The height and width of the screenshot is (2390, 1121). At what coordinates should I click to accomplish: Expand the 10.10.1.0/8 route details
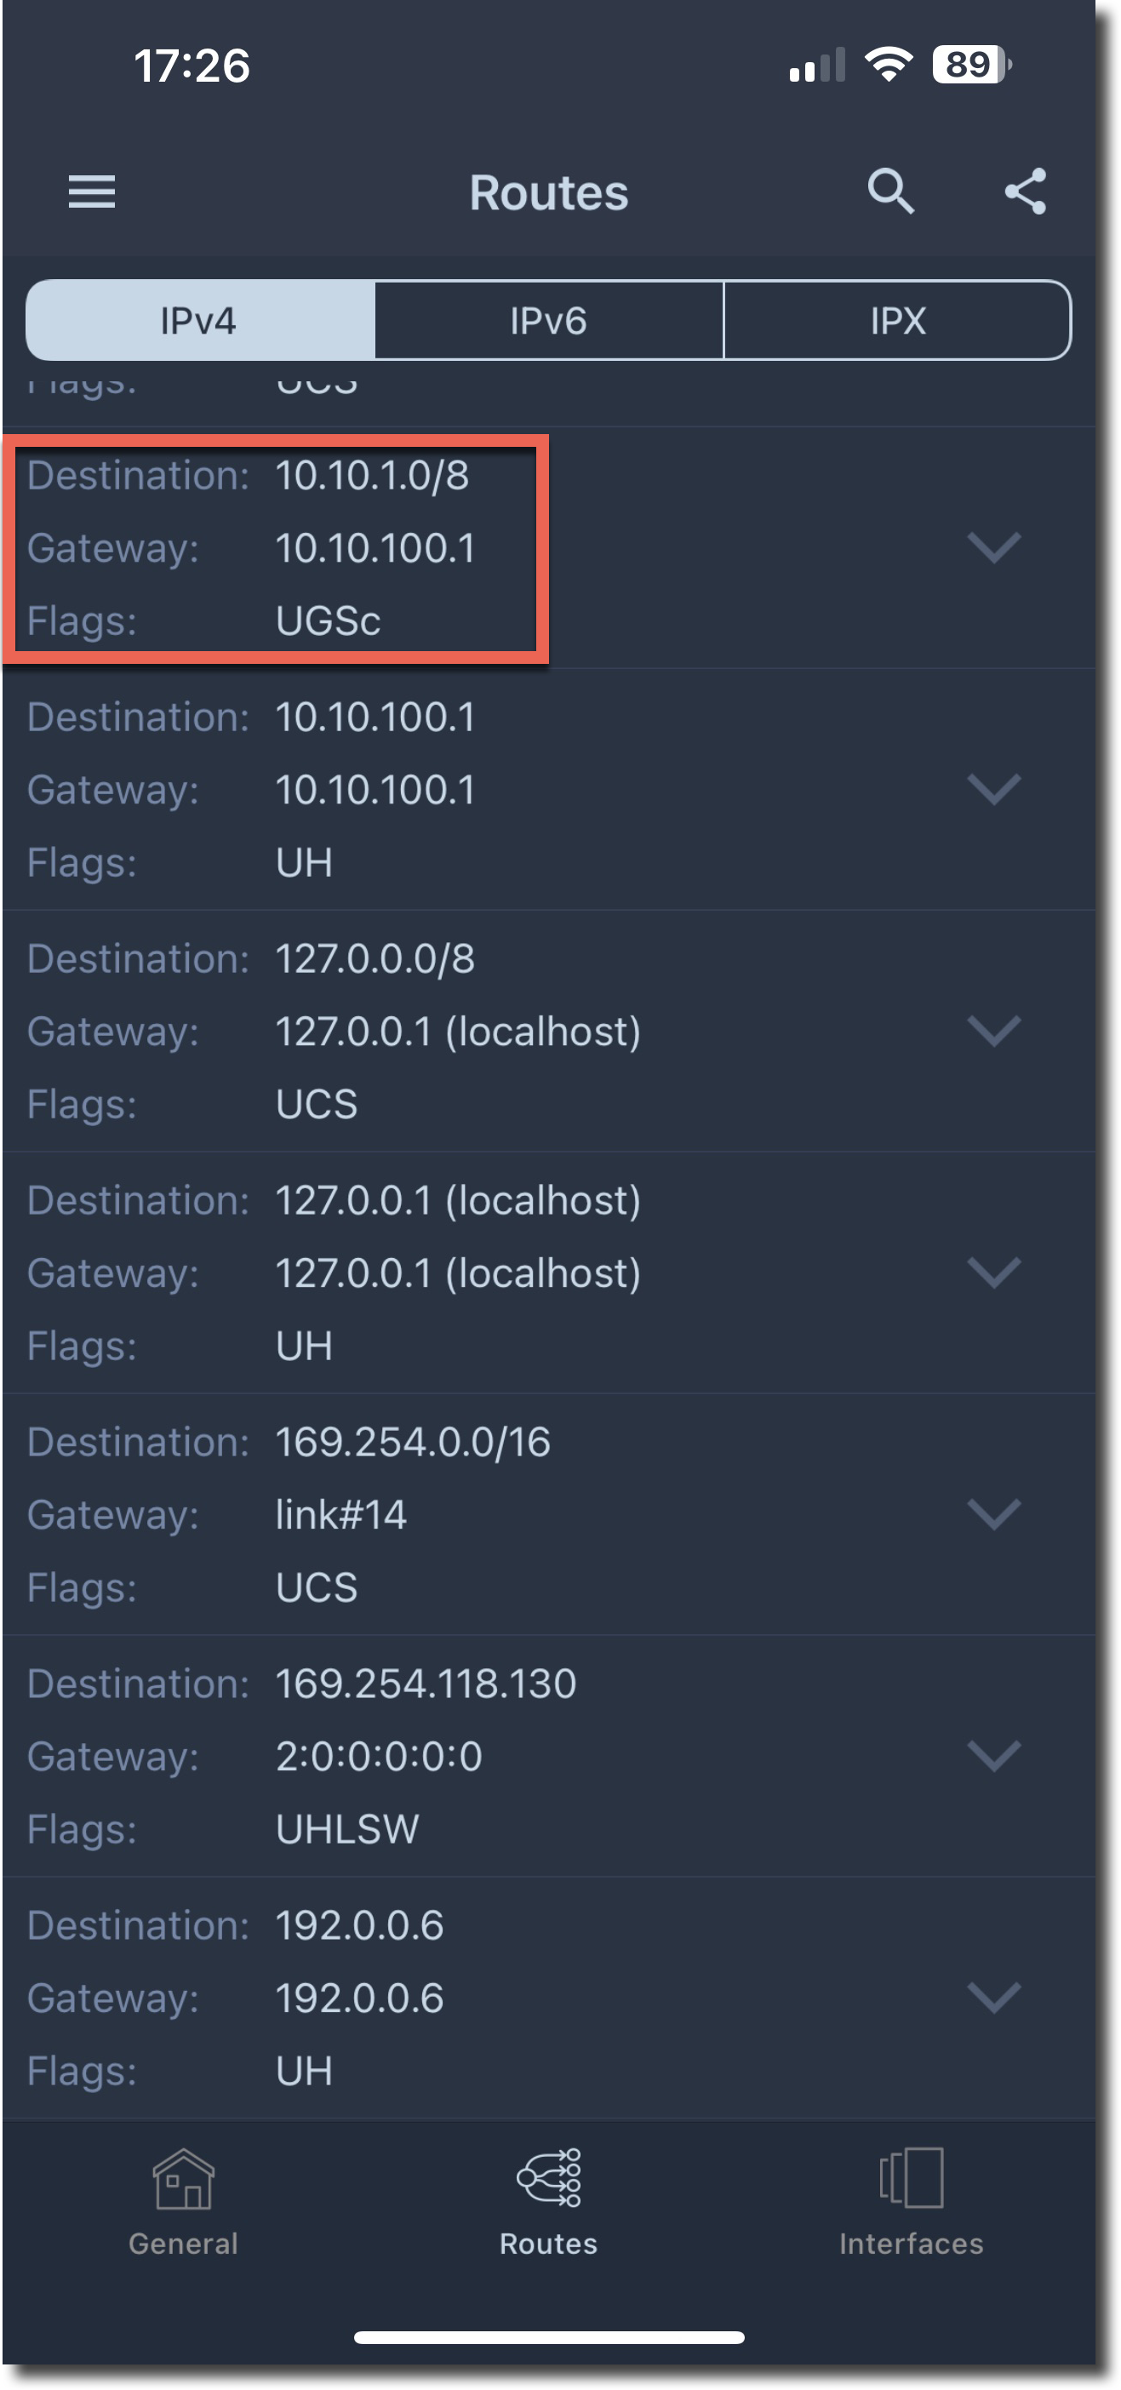click(x=994, y=547)
